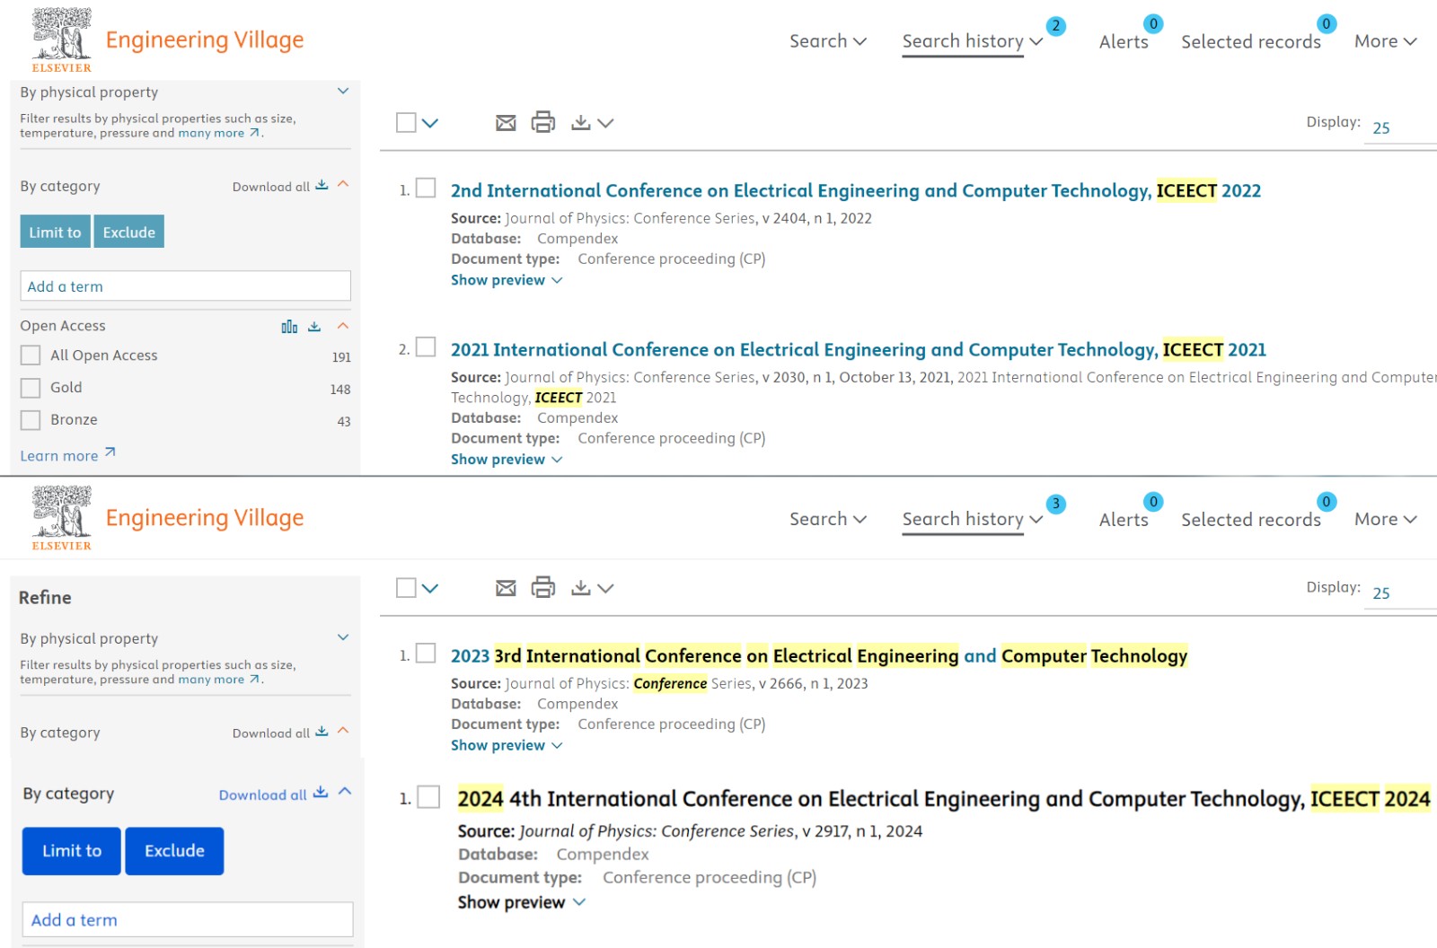Click the top Engineering Village title

(205, 40)
